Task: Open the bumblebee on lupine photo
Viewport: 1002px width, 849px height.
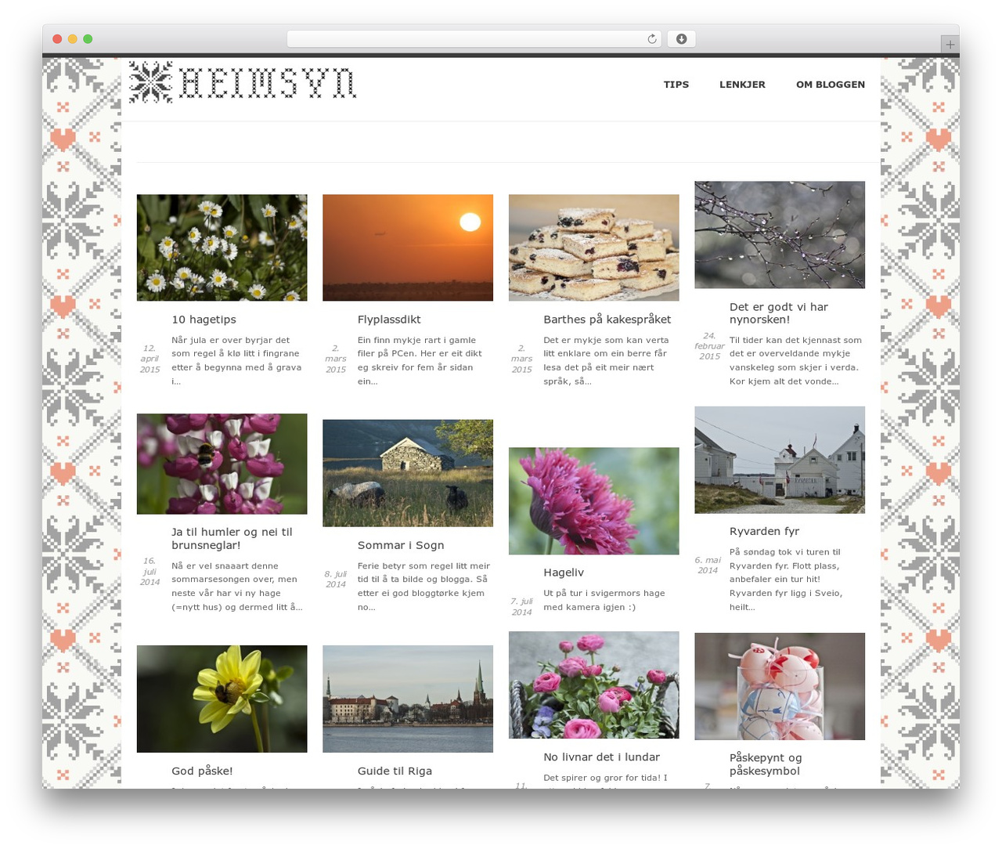Action: click(222, 464)
